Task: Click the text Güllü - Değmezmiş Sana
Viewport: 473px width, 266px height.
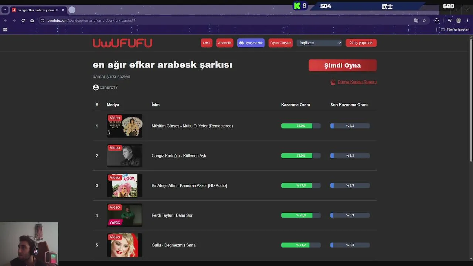Action: [173, 245]
